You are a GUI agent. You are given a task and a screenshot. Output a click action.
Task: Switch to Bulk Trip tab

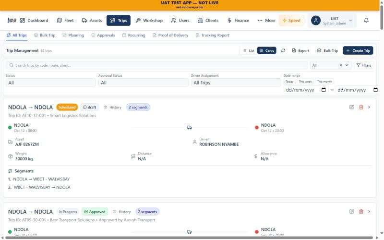pyautogui.click(x=45, y=35)
